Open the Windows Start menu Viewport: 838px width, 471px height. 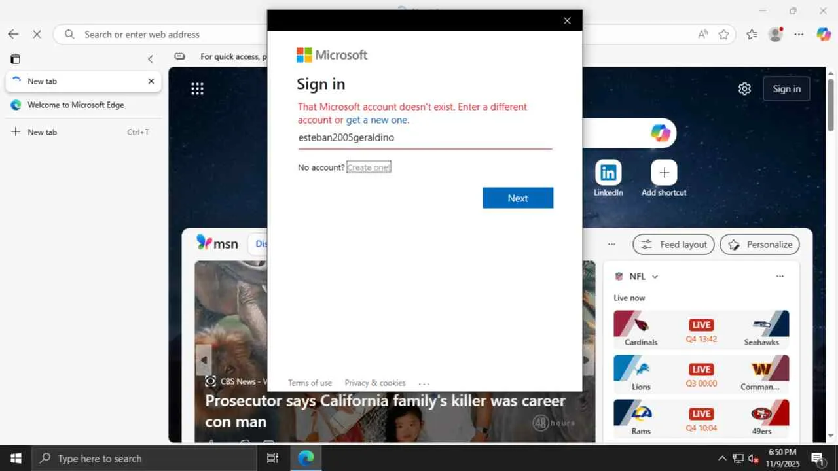click(x=16, y=458)
